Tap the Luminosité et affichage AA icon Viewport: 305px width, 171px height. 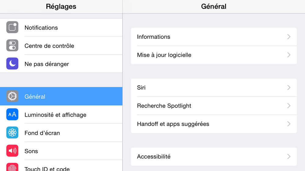12,115
